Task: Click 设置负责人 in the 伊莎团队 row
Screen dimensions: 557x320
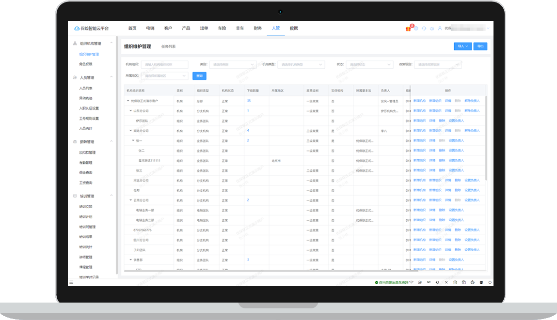Action: click(x=456, y=121)
